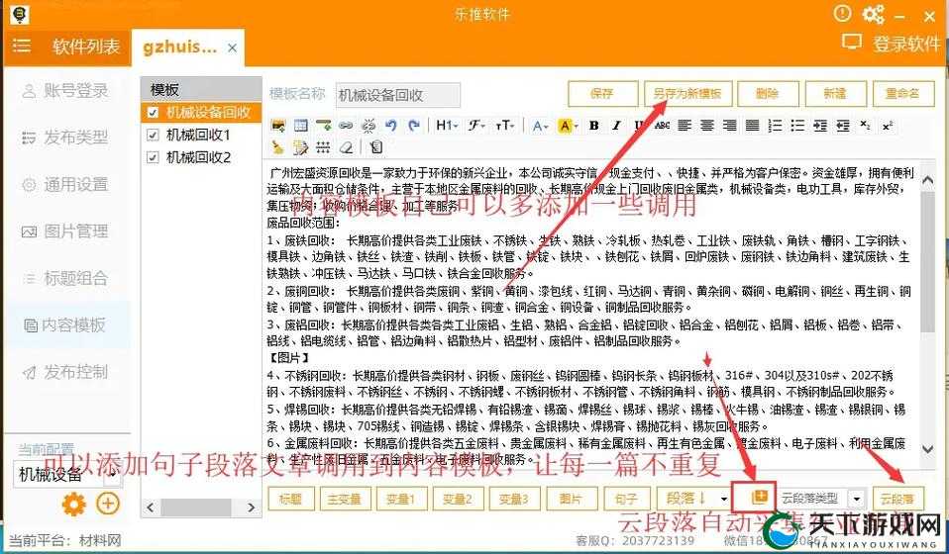This screenshot has height=554, width=949.
Task: Apply subscript formatting
Action: click(x=866, y=125)
